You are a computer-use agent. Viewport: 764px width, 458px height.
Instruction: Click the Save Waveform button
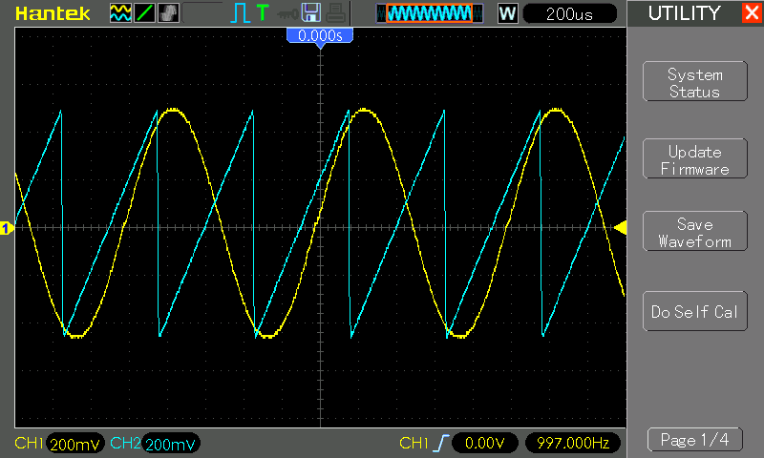coord(695,231)
